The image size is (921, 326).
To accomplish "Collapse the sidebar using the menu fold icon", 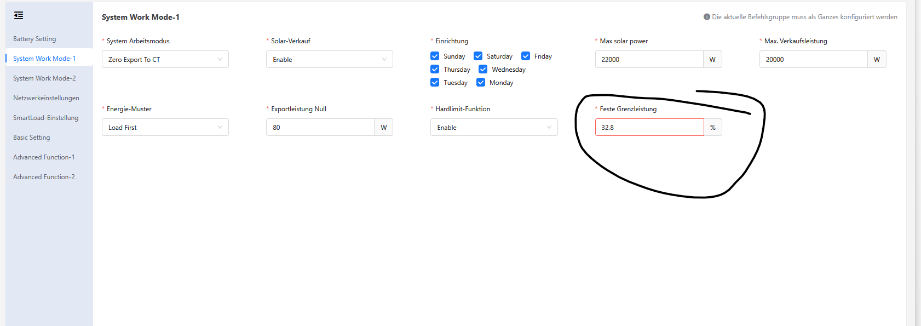I will point(19,15).
